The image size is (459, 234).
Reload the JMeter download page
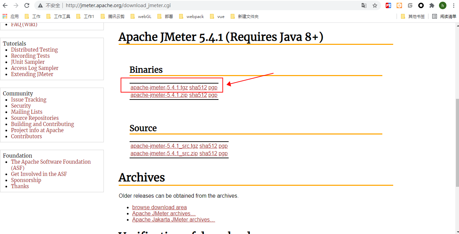(x=26, y=5)
